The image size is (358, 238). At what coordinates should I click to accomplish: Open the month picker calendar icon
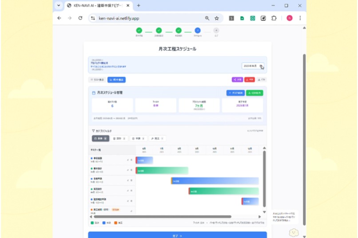point(261,66)
